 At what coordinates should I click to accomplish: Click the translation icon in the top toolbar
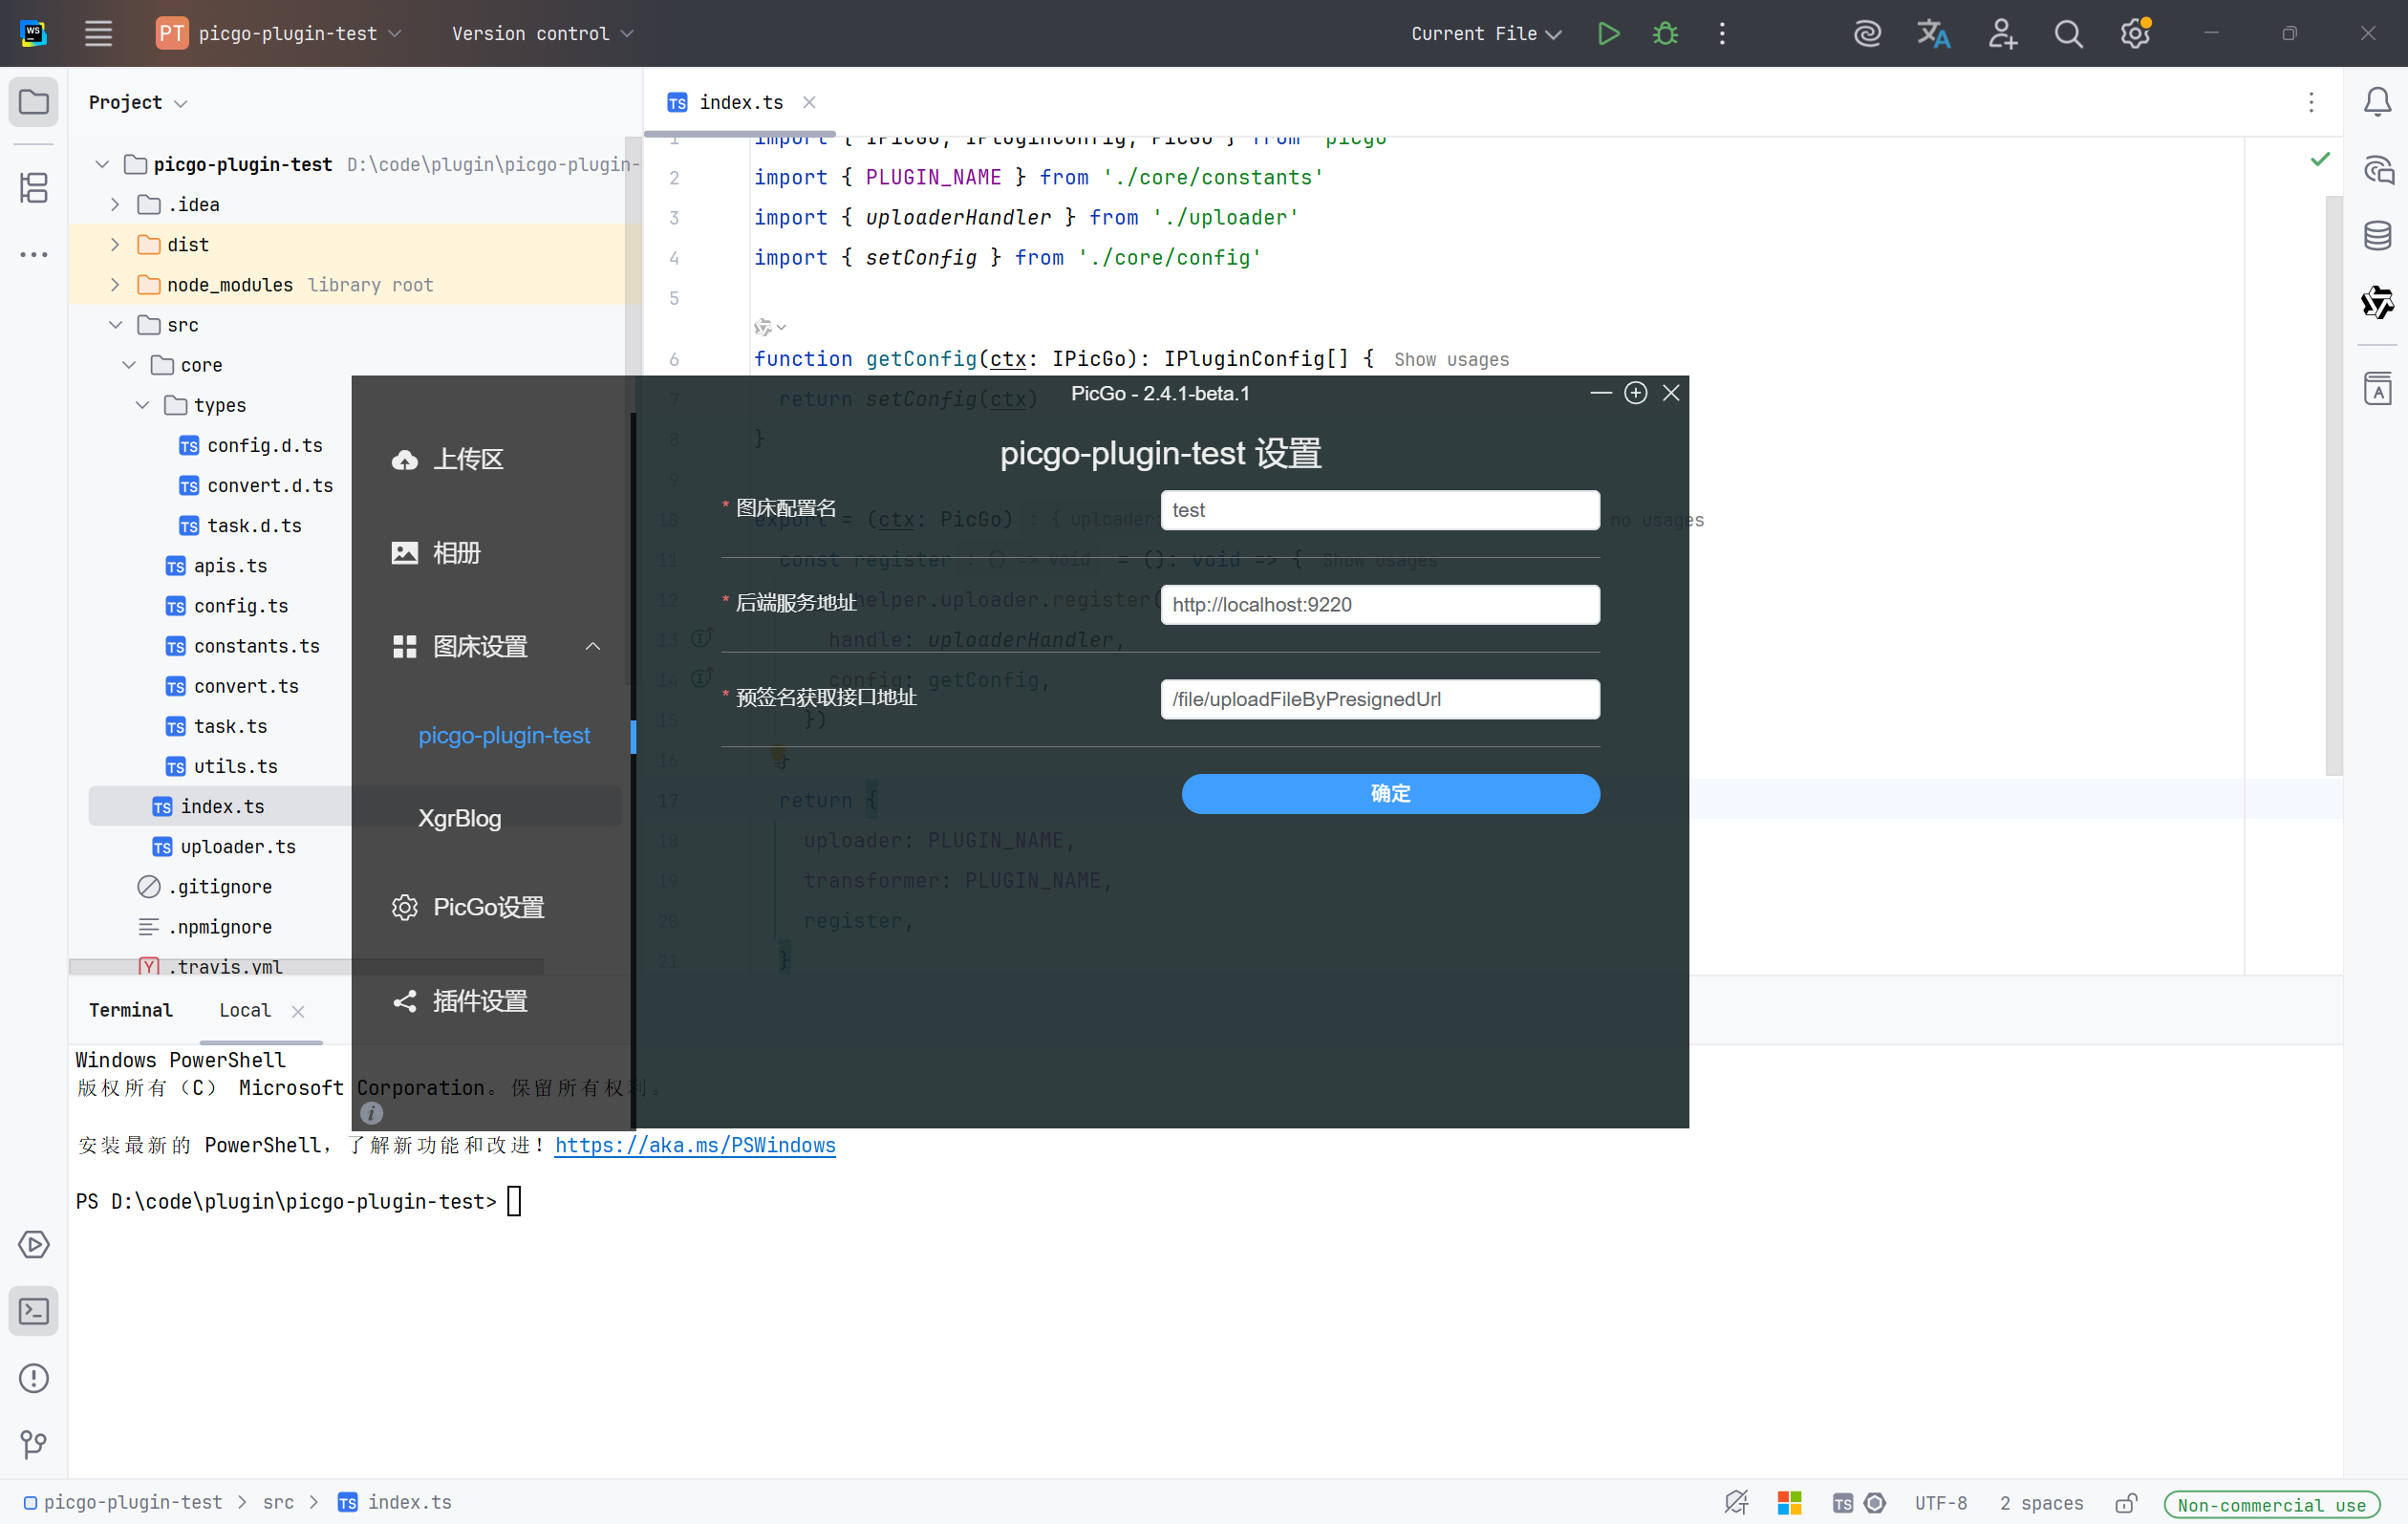pos(1933,33)
